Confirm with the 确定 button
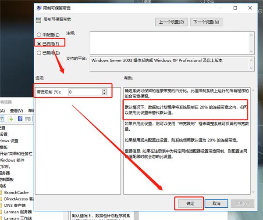The image size is (263, 220). 190,203
